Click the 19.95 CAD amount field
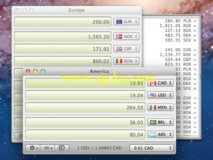Image resolution: width=213 pixels, height=160 pixels. (85, 83)
